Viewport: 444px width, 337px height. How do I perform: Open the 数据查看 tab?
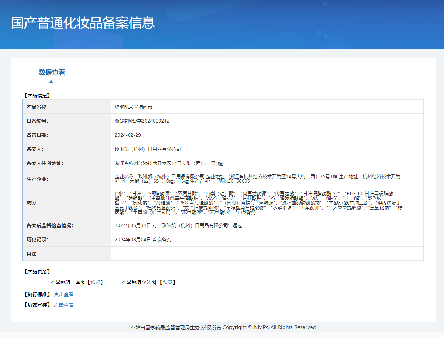[x=52, y=73]
